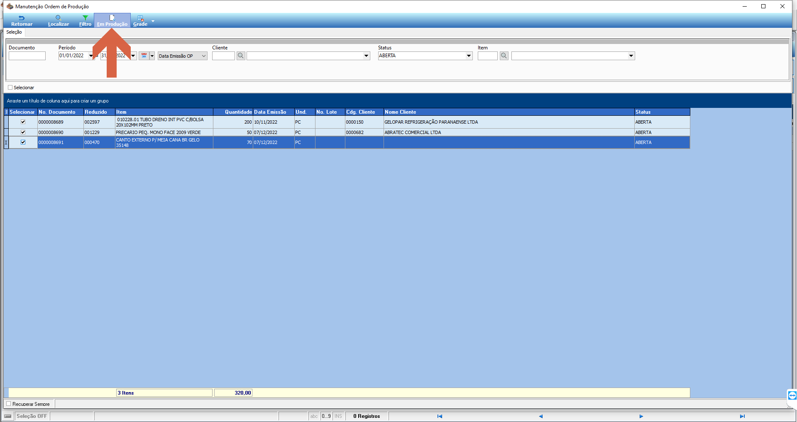Open the Grade toolbar option

tap(140, 21)
